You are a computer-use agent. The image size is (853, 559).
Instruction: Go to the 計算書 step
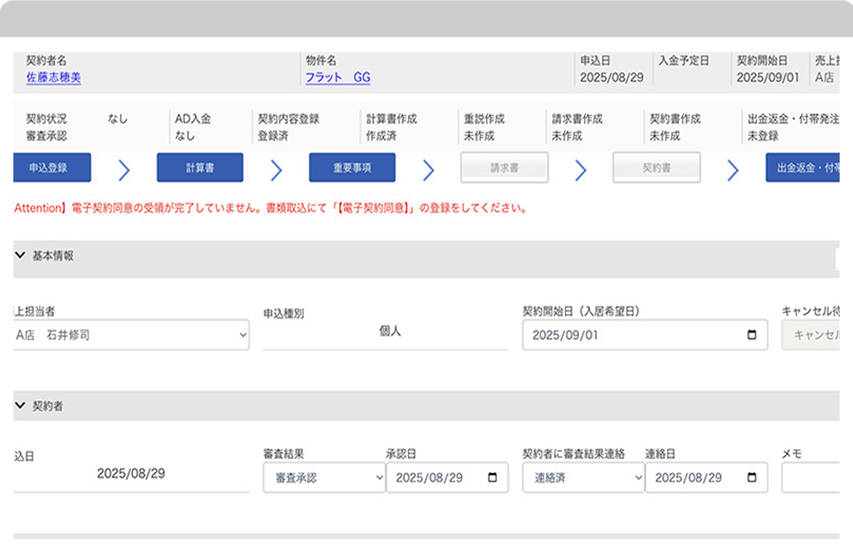pos(200,168)
